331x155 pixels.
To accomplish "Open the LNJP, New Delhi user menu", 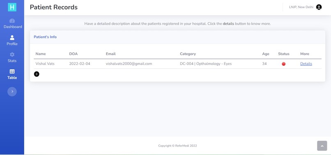I will [x=301, y=7].
